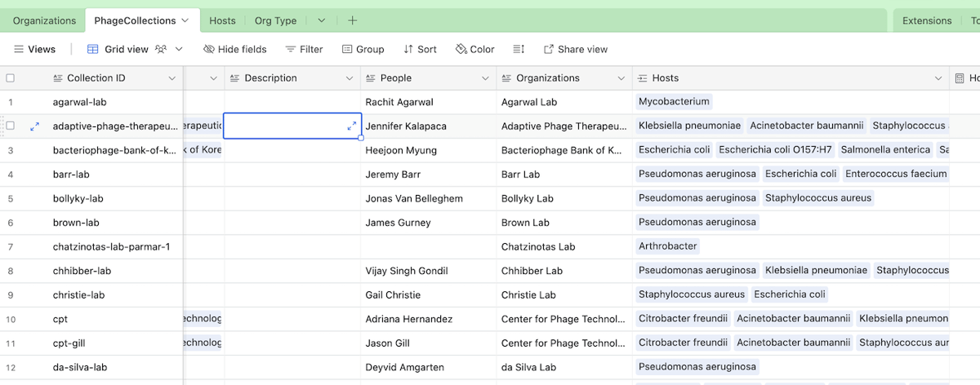This screenshot has width=980, height=385.
Task: Select the selected empty Description cell
Action: [292, 126]
